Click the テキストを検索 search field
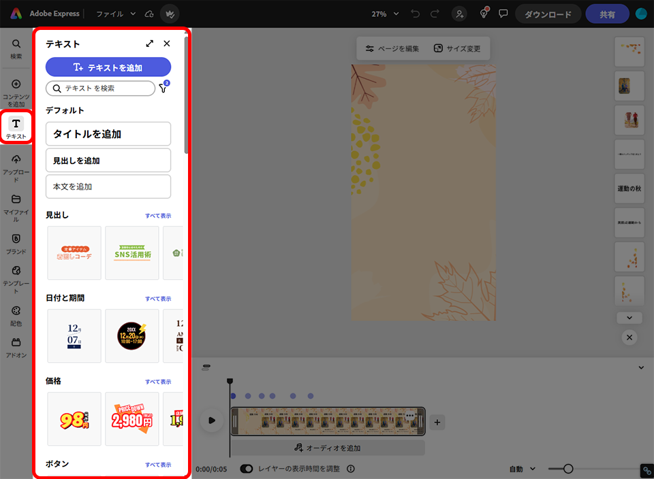The image size is (654, 479). coord(102,88)
